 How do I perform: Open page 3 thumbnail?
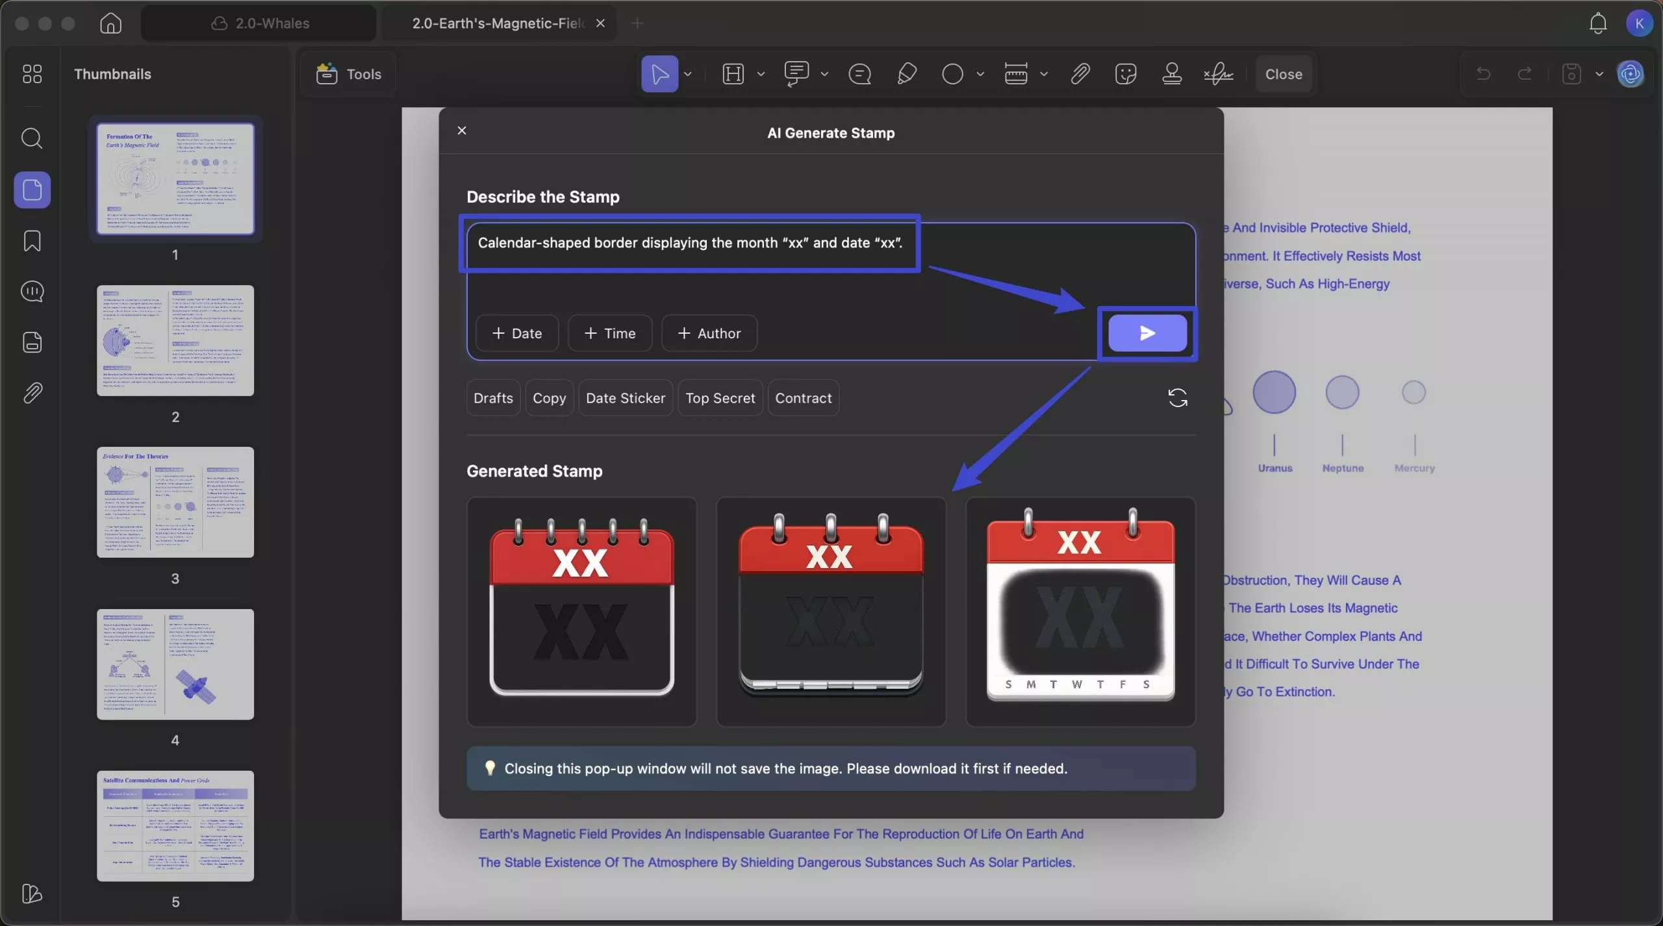pos(175,502)
